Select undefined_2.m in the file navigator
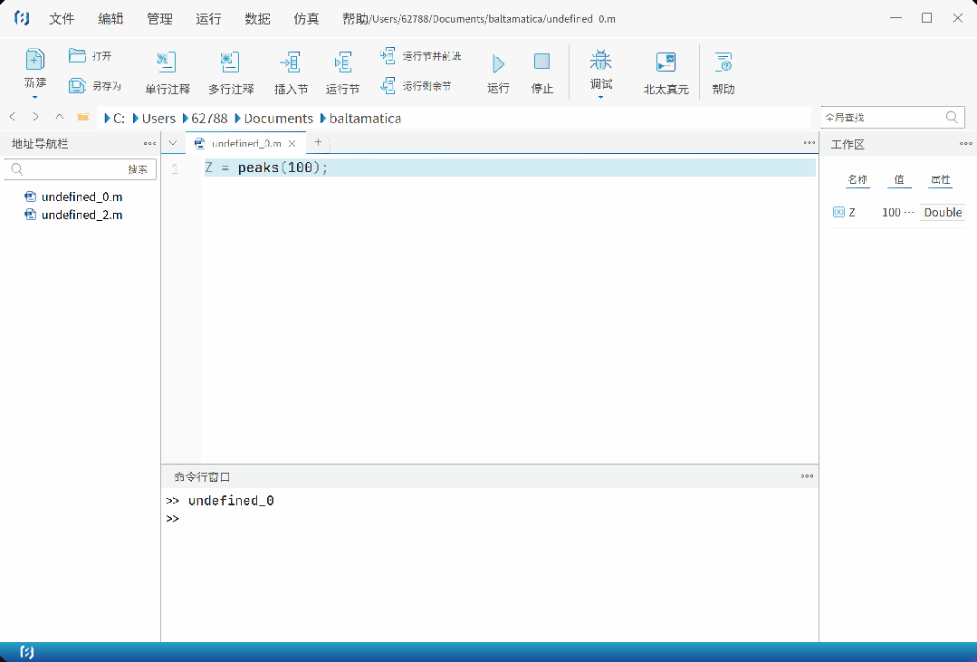This screenshot has height=662, width=977. pyautogui.click(x=81, y=215)
